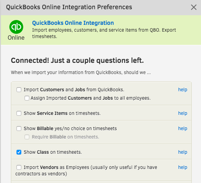Screen dimensions: 201x183
Task: Uncheck Show Class on timesheets
Action: point(19,152)
